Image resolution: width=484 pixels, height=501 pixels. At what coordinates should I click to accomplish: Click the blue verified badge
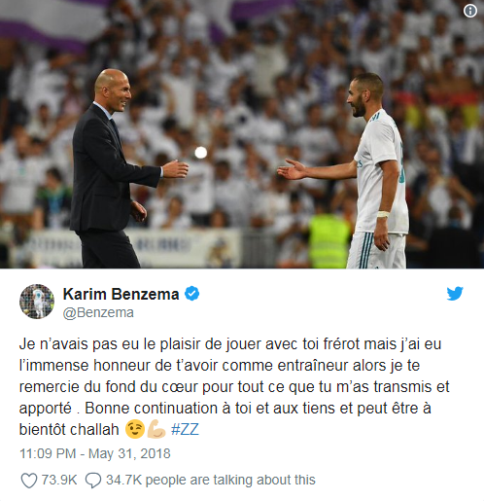pyautogui.click(x=191, y=294)
